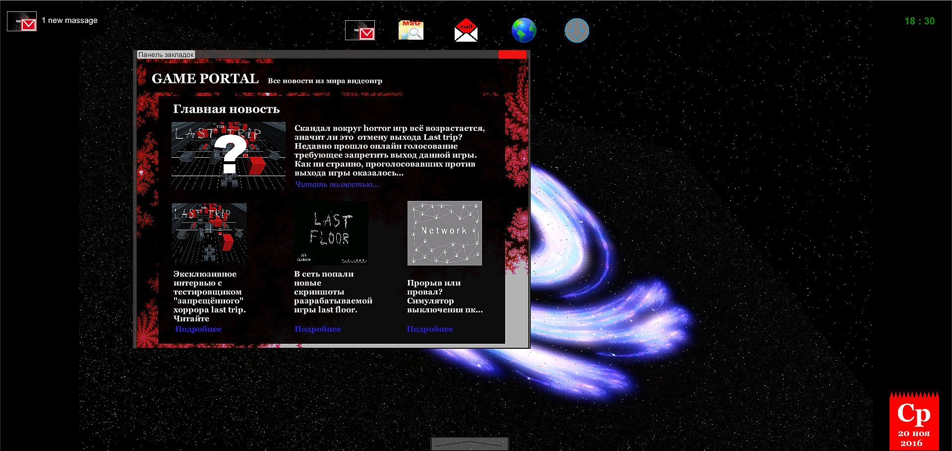Click the Last Floor thumbnail image
Image resolution: width=952 pixels, height=451 pixels.
tap(331, 233)
